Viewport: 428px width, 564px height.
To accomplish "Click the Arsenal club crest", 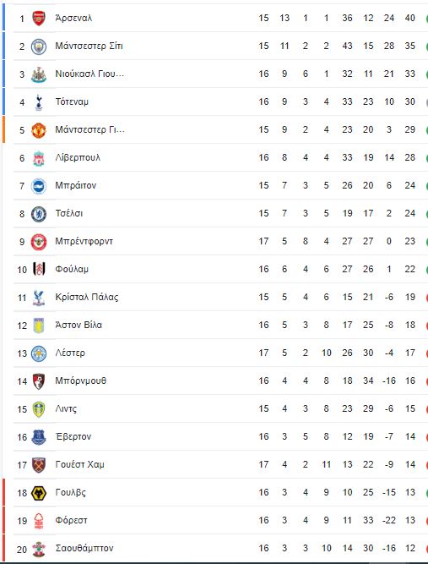I will tap(39, 18).
